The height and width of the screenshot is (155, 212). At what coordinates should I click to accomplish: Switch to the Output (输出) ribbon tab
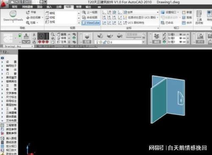click(88, 7)
